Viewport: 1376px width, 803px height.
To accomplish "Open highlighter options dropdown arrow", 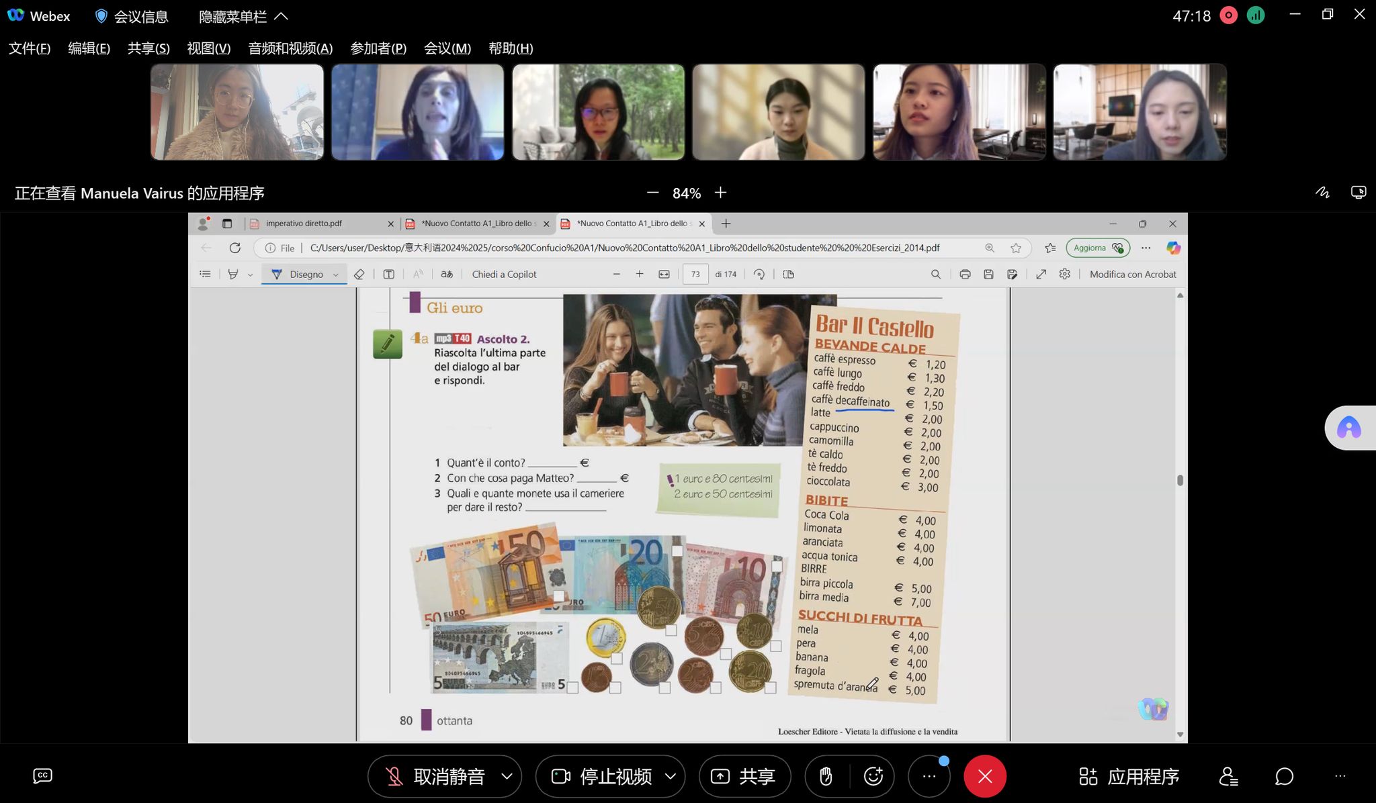I will [250, 275].
